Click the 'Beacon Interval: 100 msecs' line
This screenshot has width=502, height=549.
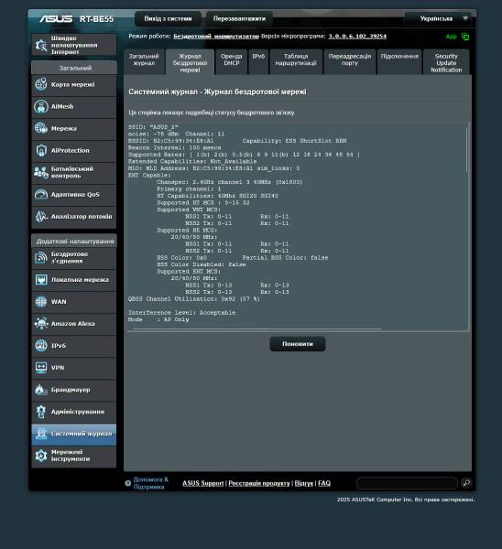tap(175, 147)
